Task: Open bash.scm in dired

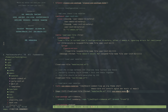Action: coord(13,103)
